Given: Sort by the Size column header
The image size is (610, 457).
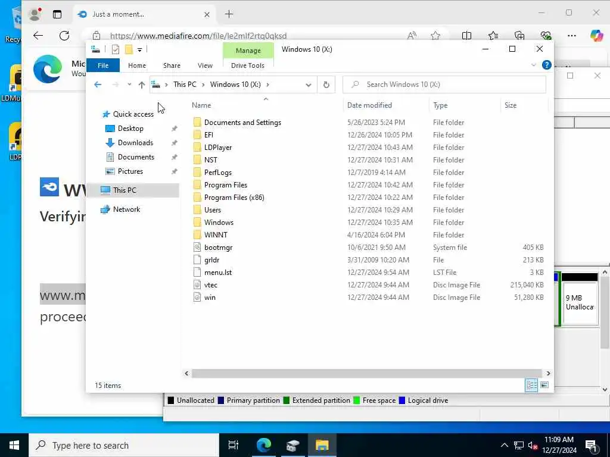Looking at the screenshot, I should tap(511, 105).
